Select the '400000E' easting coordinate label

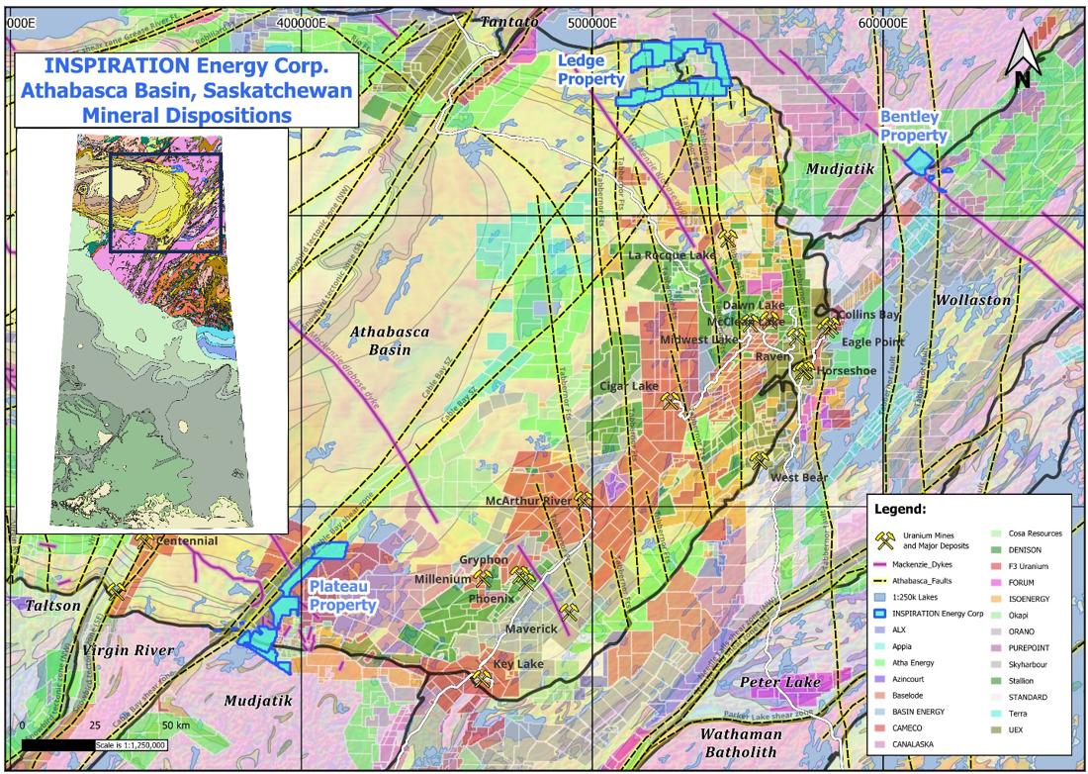click(301, 22)
